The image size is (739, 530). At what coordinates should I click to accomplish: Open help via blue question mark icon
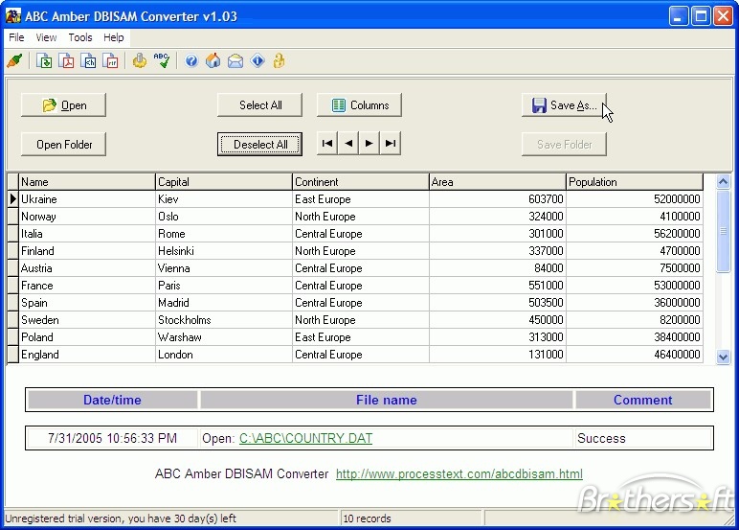tap(191, 61)
